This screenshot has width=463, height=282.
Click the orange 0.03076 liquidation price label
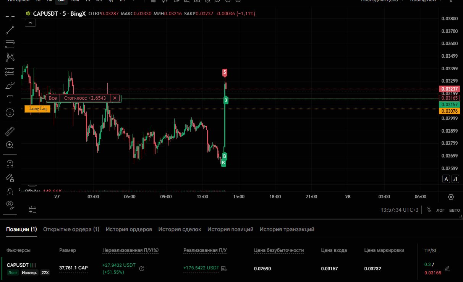449,111
